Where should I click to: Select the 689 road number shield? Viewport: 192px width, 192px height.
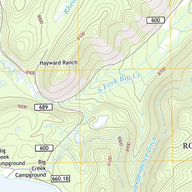pos(44,107)
